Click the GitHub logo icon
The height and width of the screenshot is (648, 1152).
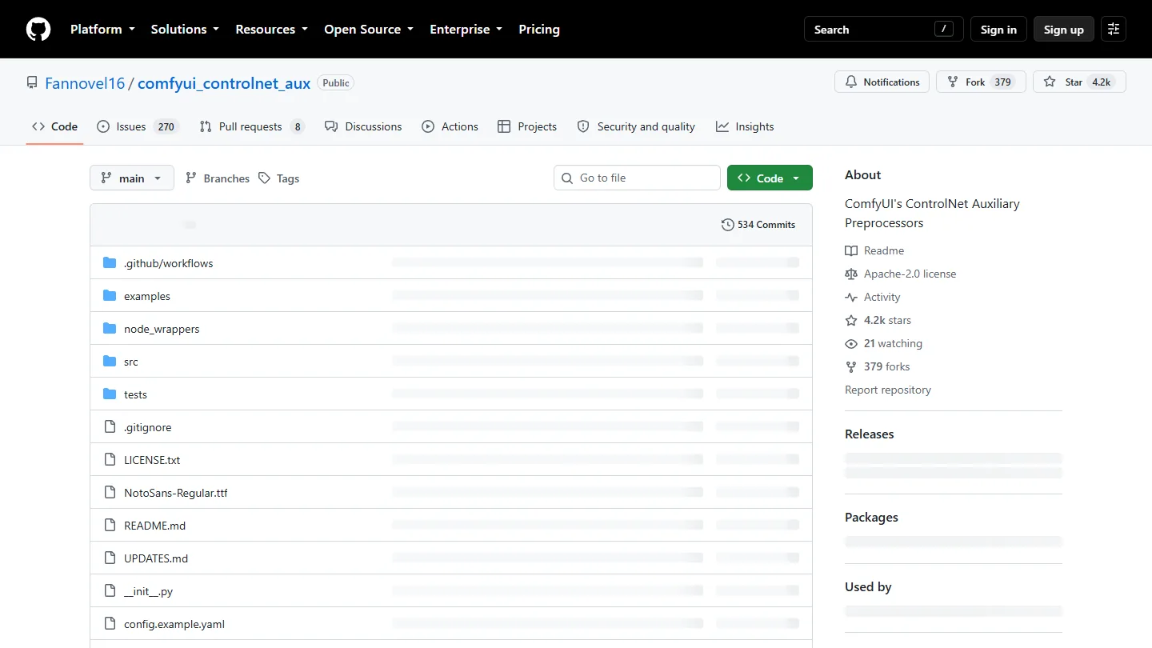pyautogui.click(x=38, y=30)
